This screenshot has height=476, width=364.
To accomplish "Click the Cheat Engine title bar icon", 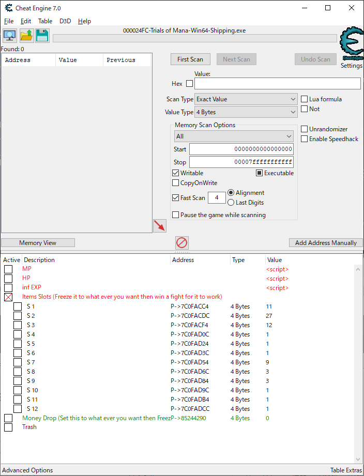I will [9, 8].
